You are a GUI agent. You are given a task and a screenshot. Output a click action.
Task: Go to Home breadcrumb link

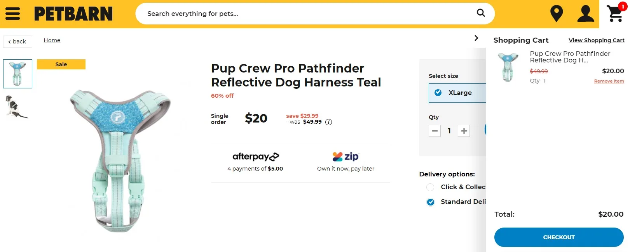52,40
